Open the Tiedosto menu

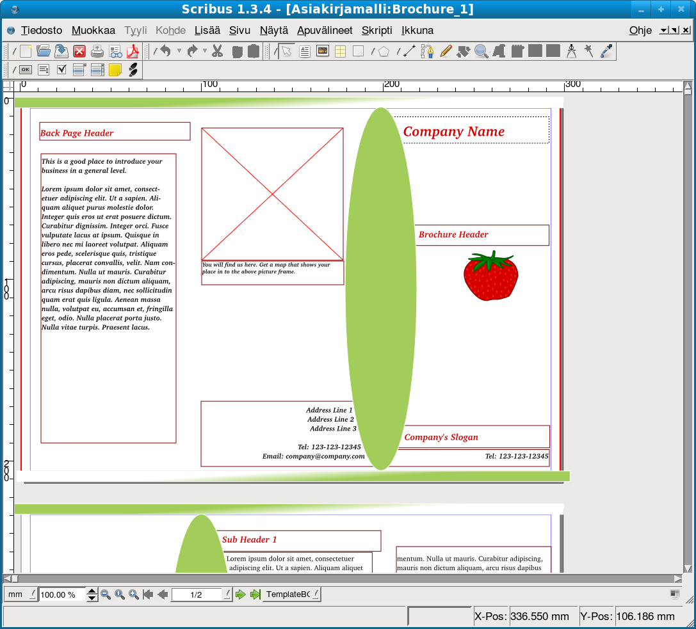(x=42, y=30)
